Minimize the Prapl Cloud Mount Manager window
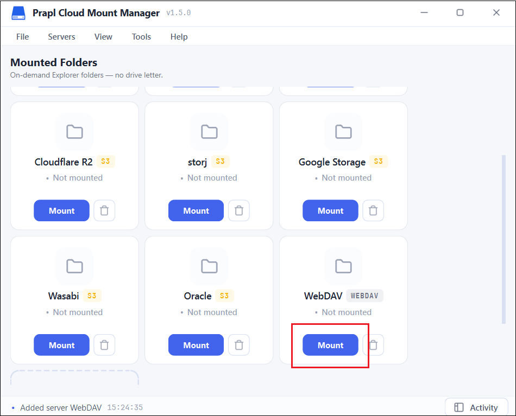Screen dimensions: 516x416 tap(424, 13)
